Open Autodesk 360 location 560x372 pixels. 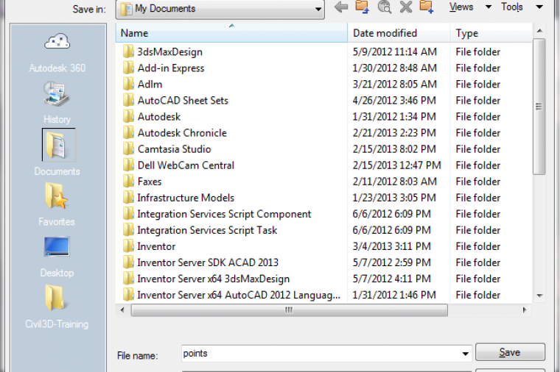57,51
